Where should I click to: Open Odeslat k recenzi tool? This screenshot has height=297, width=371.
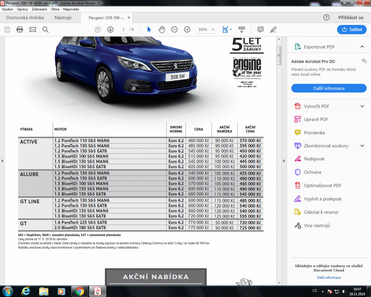(x=316, y=212)
